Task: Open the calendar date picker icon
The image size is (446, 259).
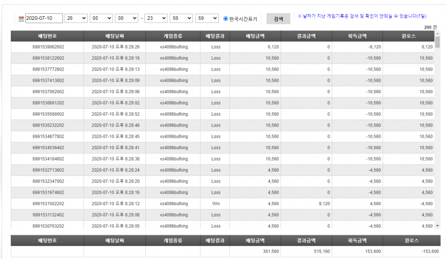Action: [x=22, y=19]
